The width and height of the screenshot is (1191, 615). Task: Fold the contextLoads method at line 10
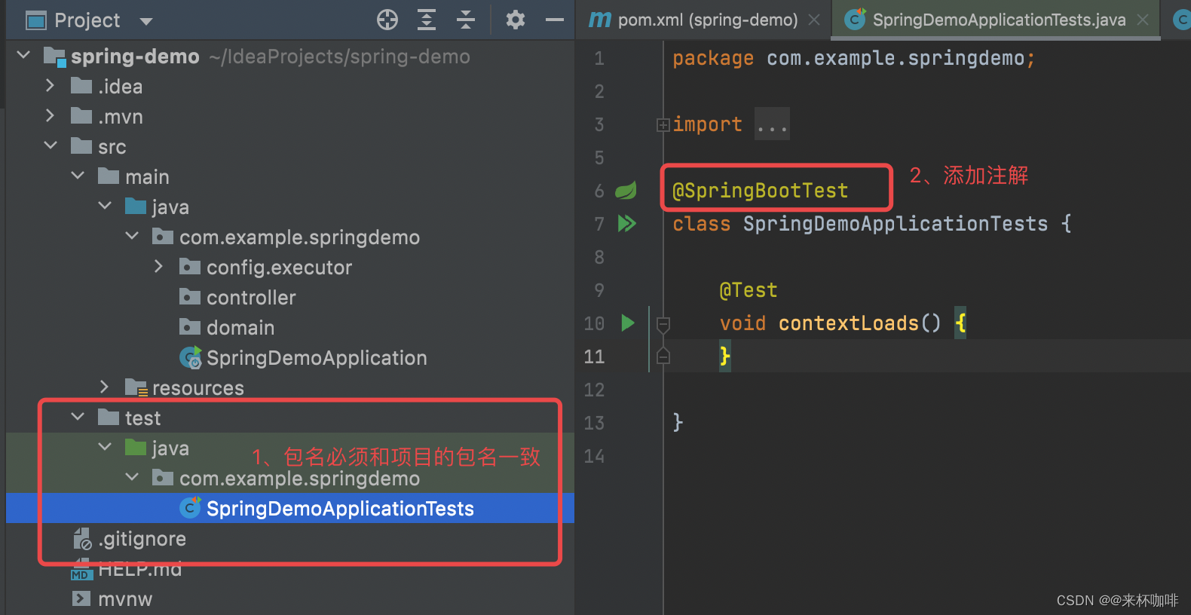click(663, 325)
